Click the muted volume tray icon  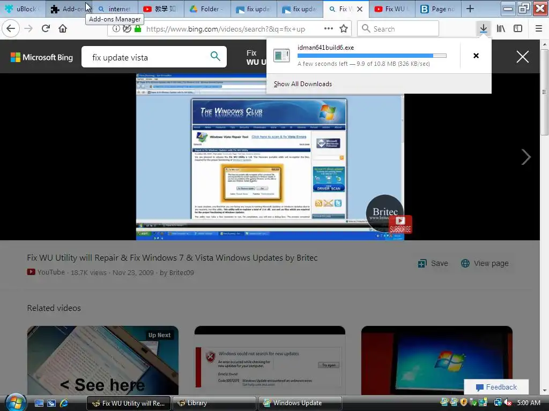(x=508, y=402)
